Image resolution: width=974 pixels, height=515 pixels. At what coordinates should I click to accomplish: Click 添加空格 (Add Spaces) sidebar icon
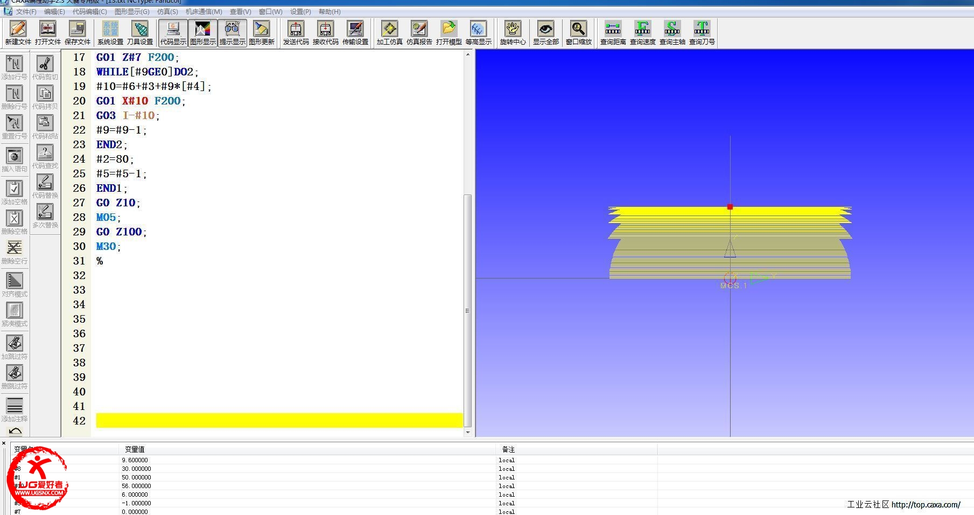click(15, 192)
